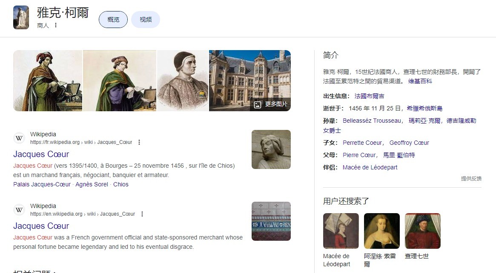Open parent link Pierre Cœur
496x273 pixels.
click(359, 155)
